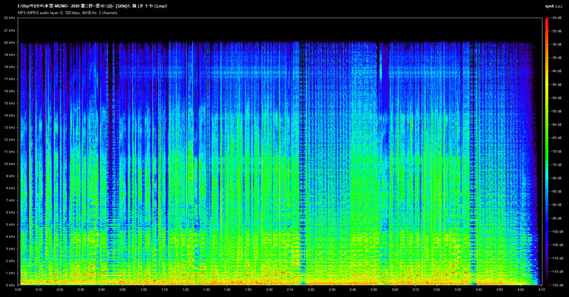Click the 1:20 time axis label
Viewport: 569px width, 297px height.
point(186,290)
